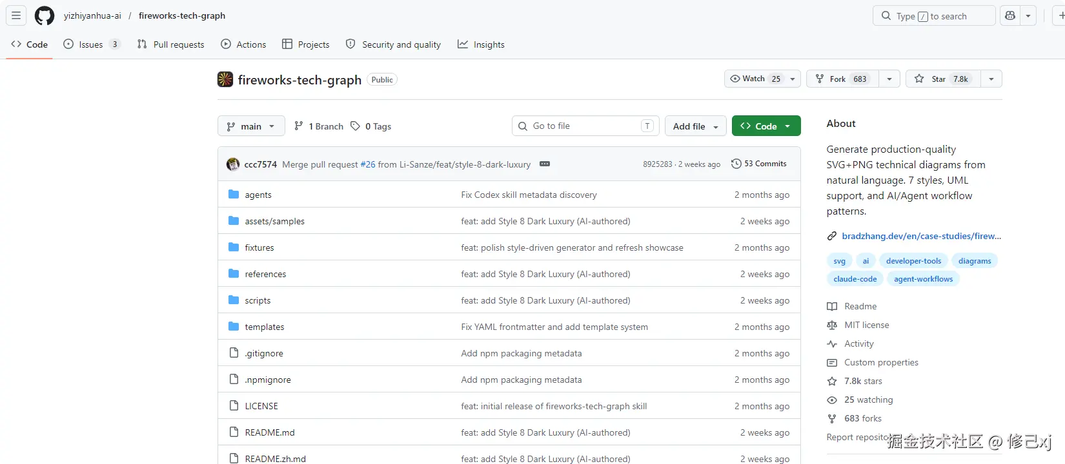Click the history clock icon for commits
This screenshot has height=464, width=1065.
pos(736,164)
